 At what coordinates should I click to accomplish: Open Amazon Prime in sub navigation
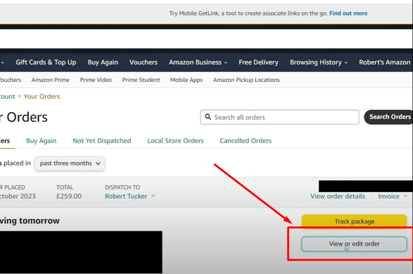click(51, 80)
